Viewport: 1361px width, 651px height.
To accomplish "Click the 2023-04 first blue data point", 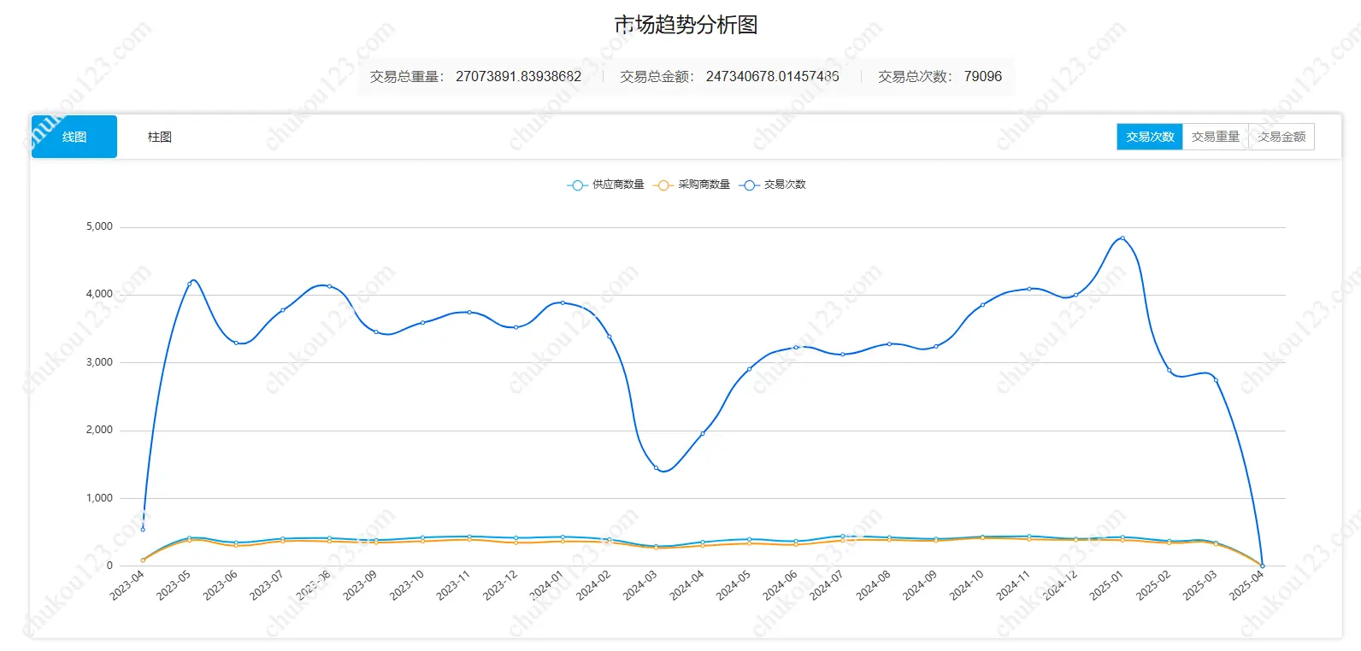I will click(143, 530).
